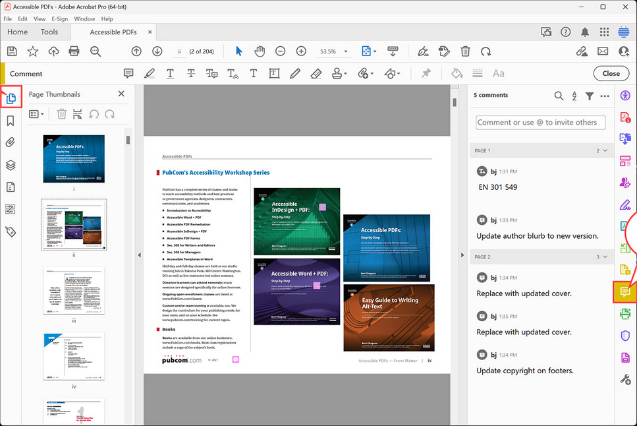
Task: Open the drawing shapes dropdown
Action: tap(392, 73)
